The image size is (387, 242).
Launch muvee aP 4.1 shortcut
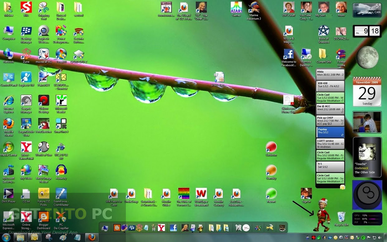[x=44, y=56]
